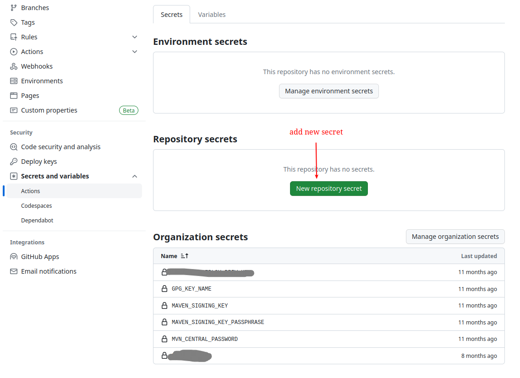Click the sort ascending icon next to Name
Screen dimensions: 520x378
[185, 256]
